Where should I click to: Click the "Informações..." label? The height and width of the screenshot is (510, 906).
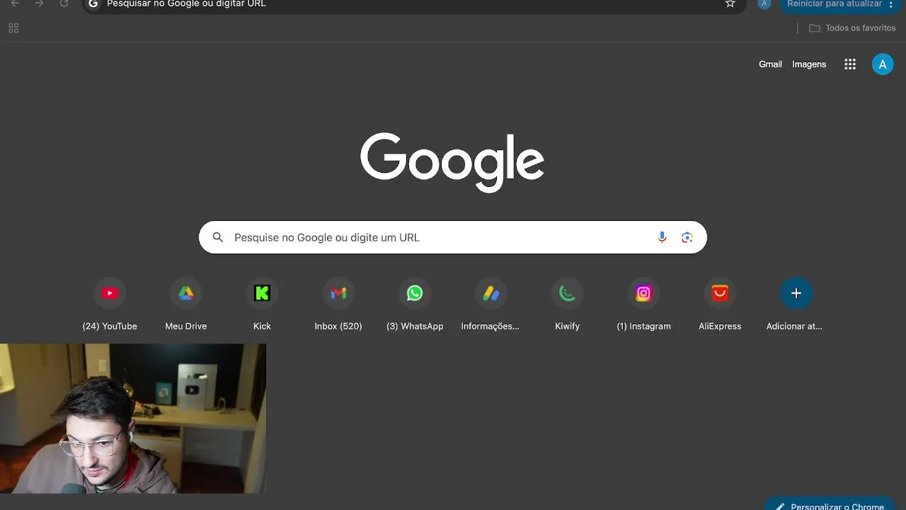click(x=491, y=327)
